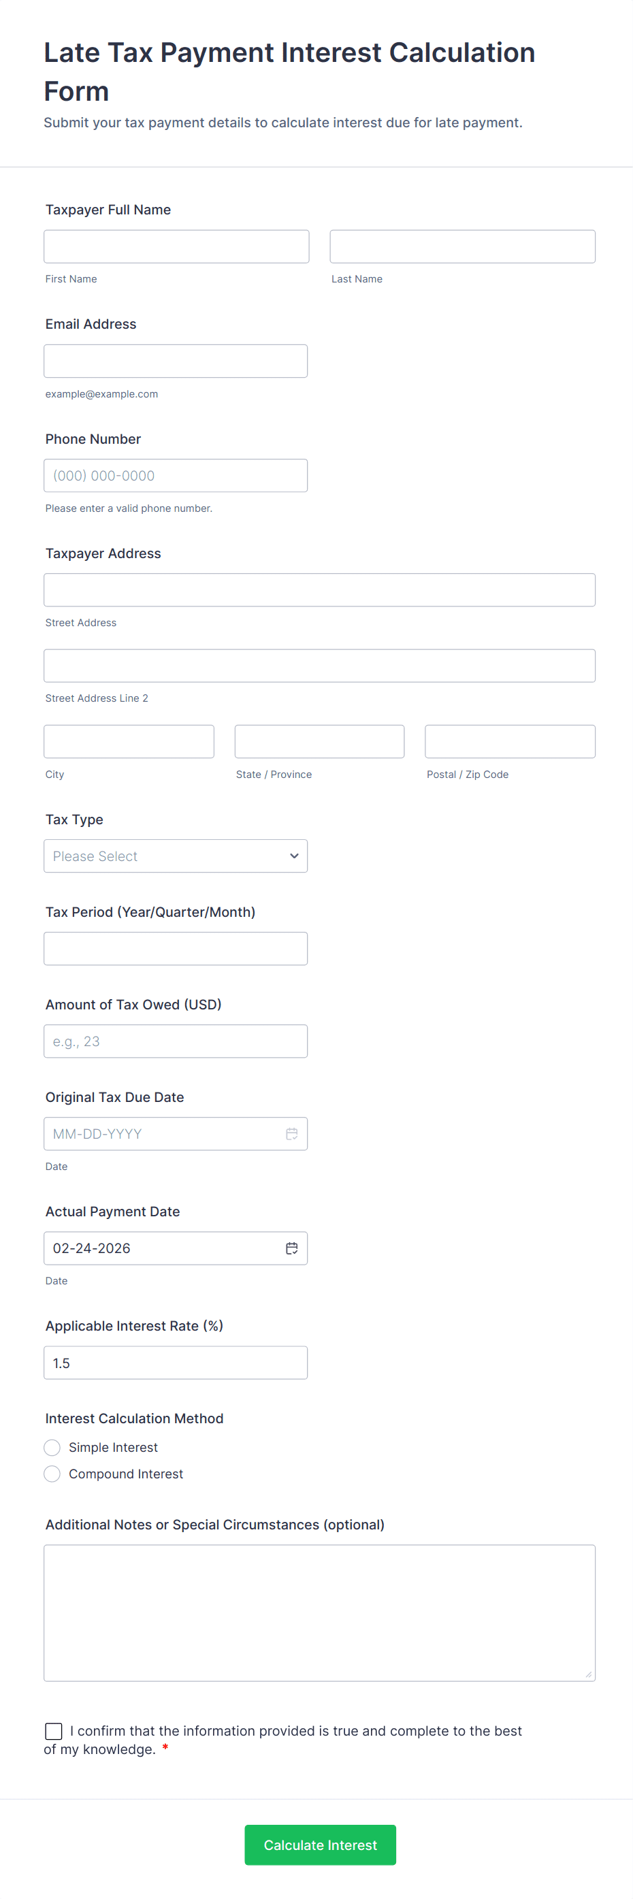Check the information confirmation checkbox
Image resolution: width=633 pixels, height=1899 pixels.
point(54,1731)
